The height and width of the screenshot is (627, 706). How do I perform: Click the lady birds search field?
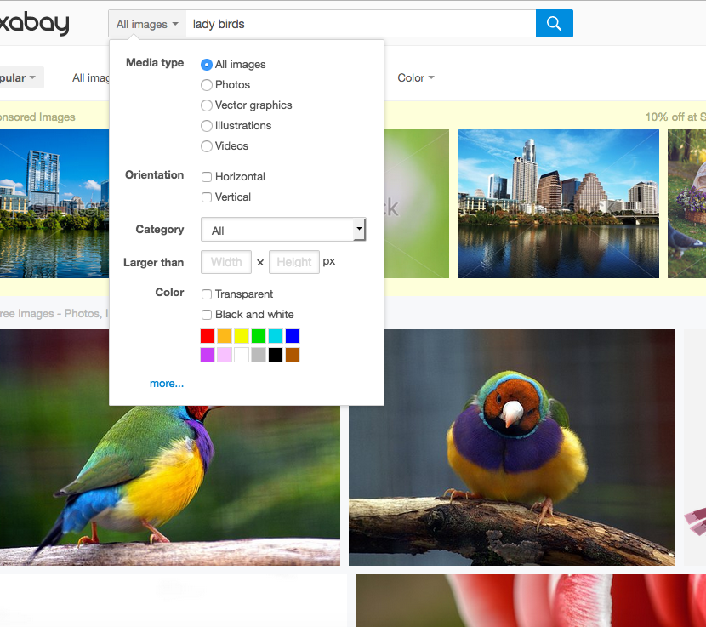361,24
